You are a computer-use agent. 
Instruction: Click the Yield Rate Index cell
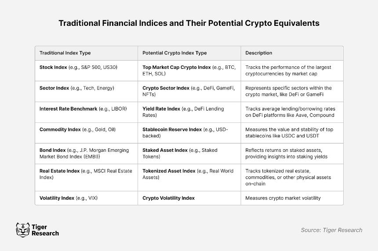tap(189, 112)
